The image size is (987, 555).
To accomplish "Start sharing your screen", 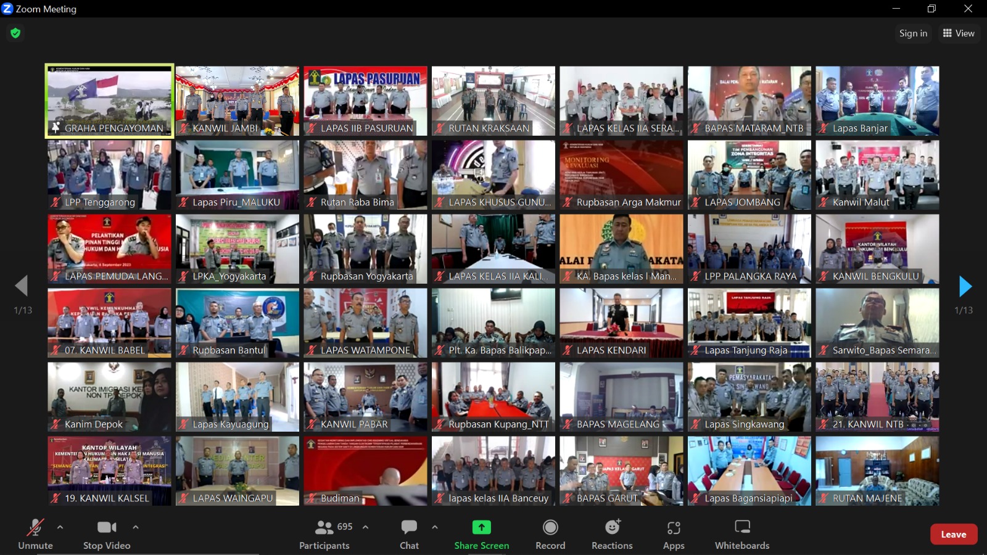I will [x=481, y=534].
